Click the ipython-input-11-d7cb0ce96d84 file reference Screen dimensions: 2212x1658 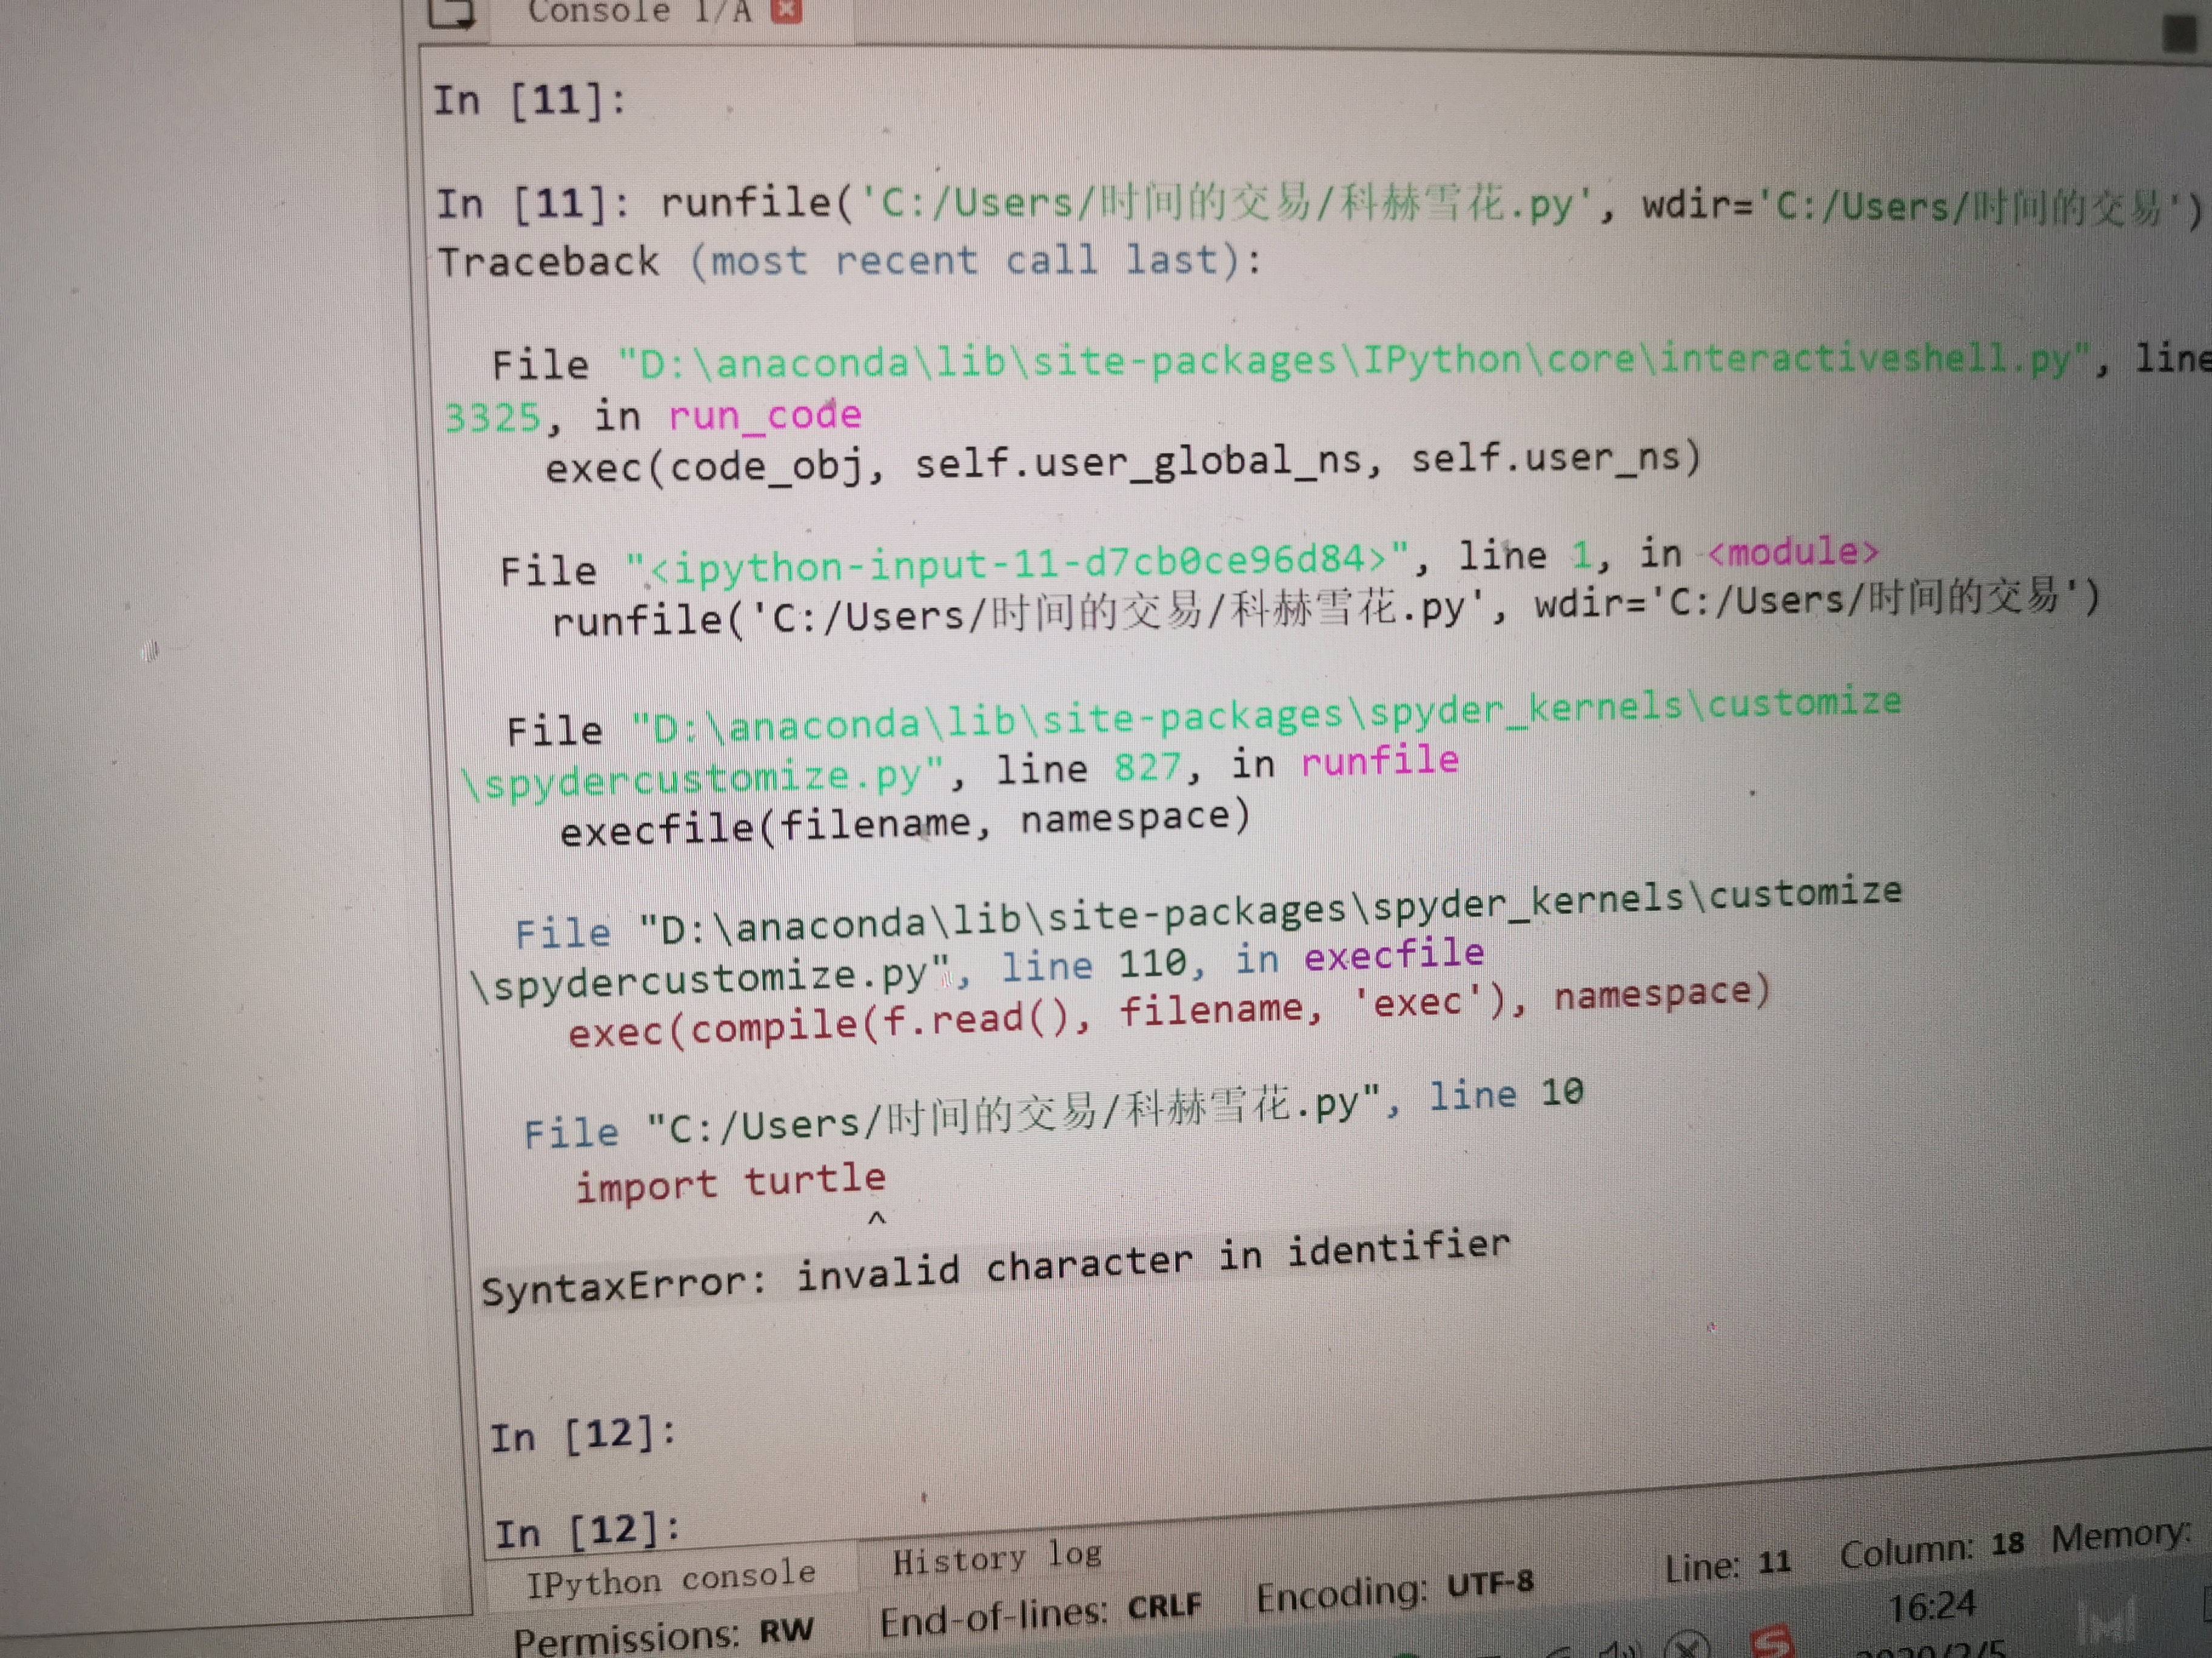coord(1018,564)
